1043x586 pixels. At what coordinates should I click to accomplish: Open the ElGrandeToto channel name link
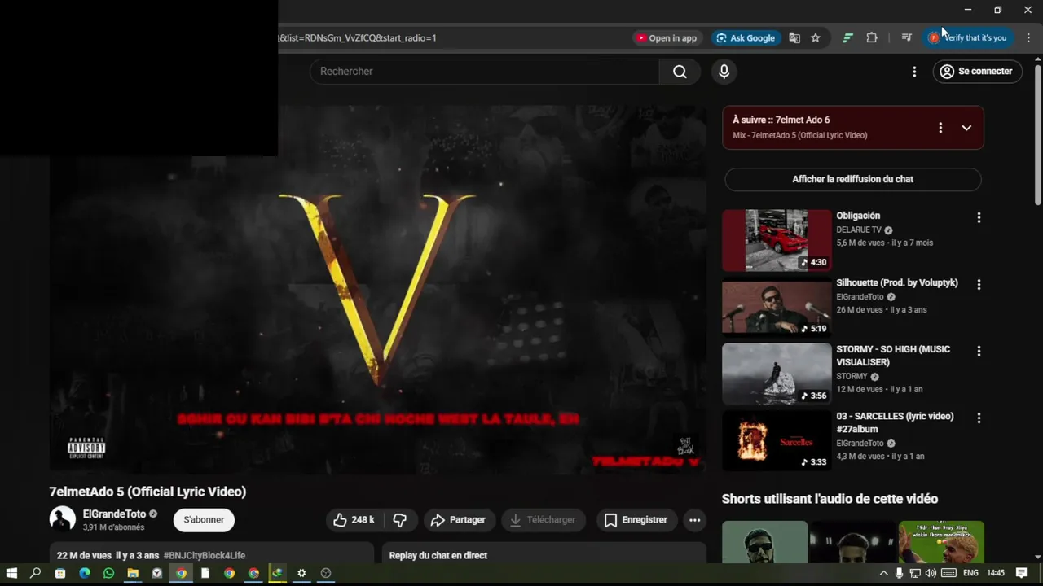114,514
